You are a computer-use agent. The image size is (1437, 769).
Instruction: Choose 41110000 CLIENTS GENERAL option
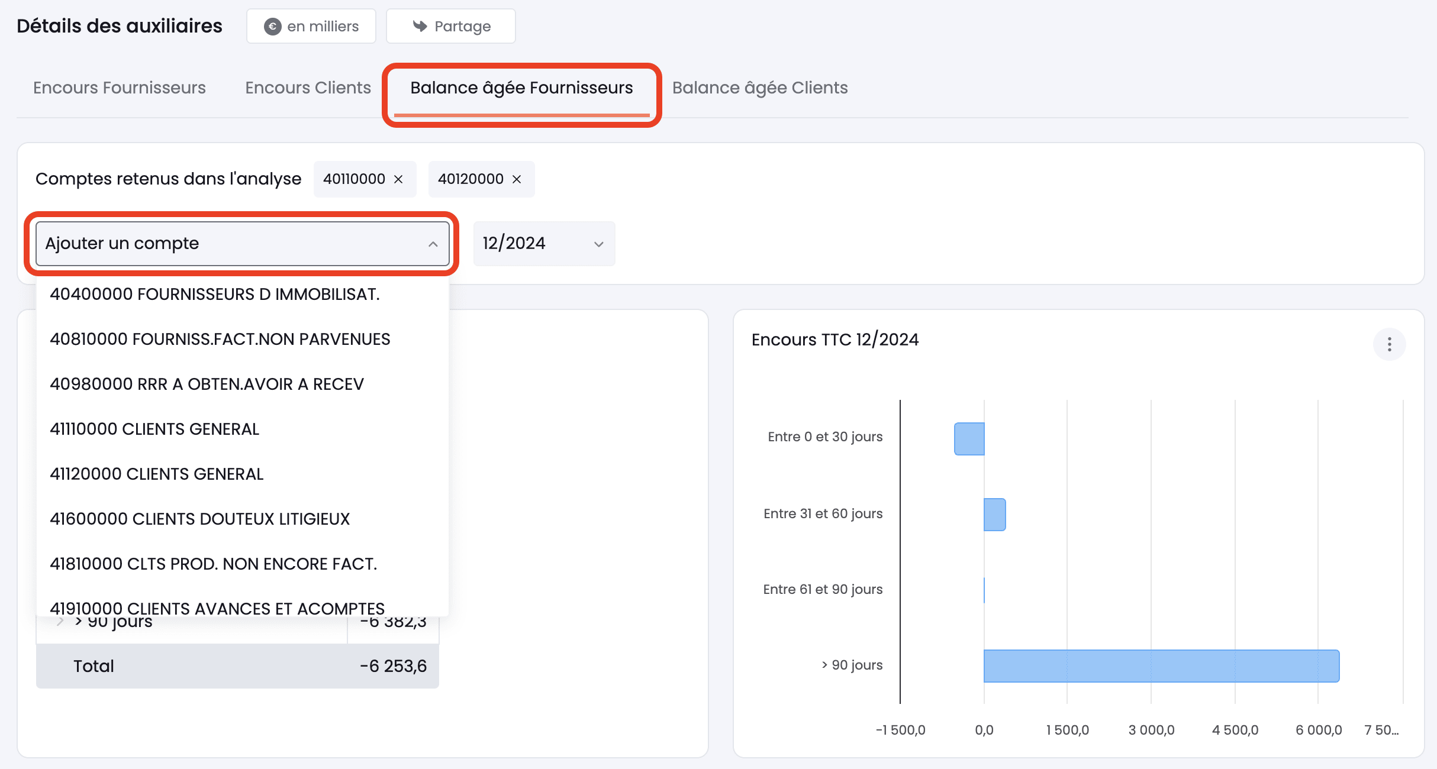[243, 429]
